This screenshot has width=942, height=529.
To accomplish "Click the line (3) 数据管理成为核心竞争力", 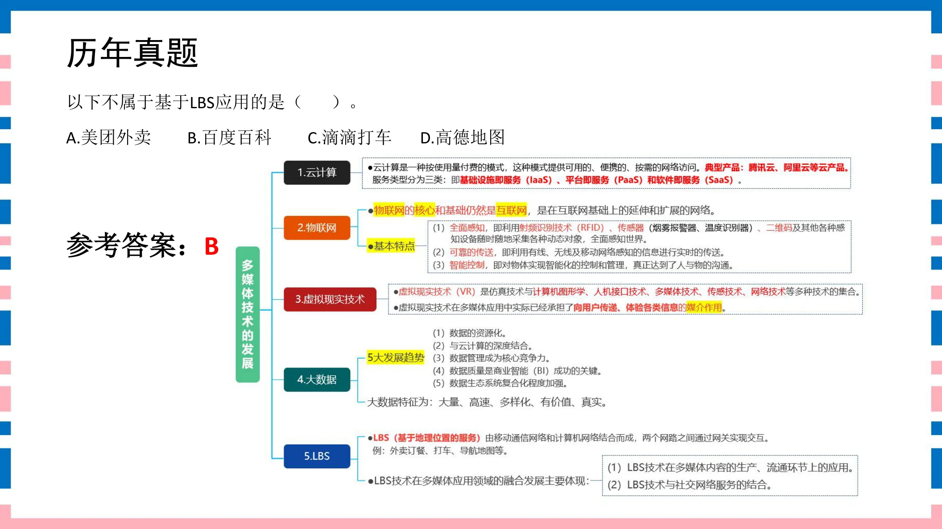I will [492, 358].
